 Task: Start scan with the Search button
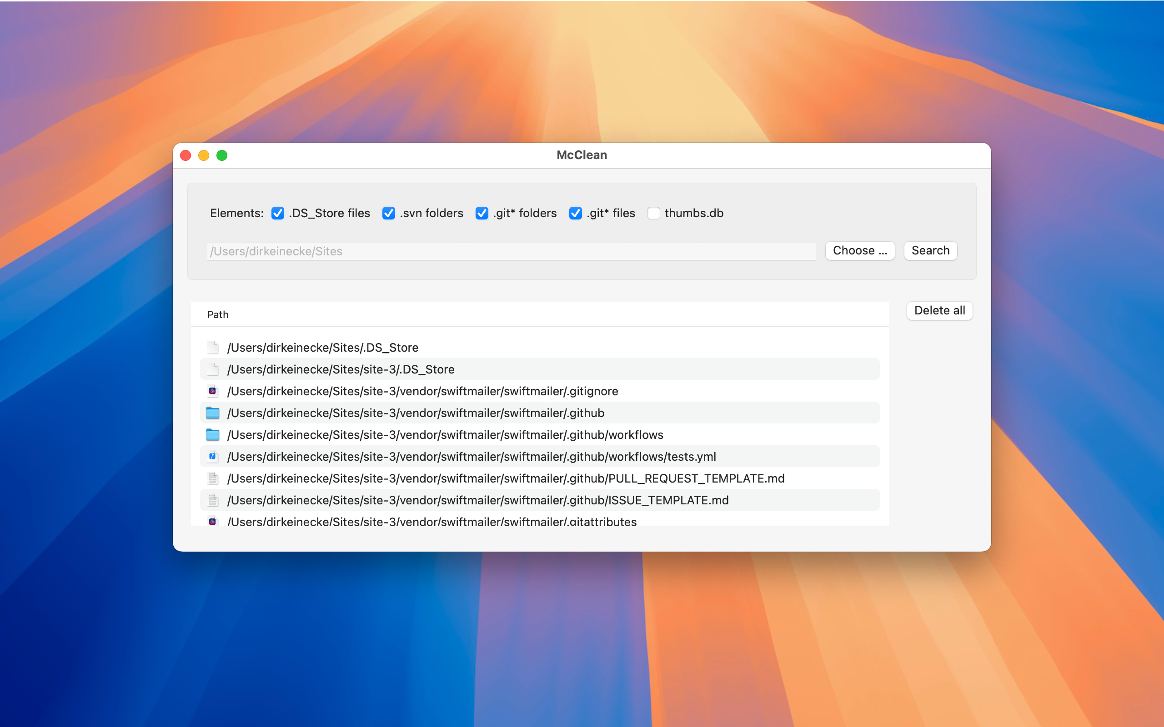click(930, 250)
